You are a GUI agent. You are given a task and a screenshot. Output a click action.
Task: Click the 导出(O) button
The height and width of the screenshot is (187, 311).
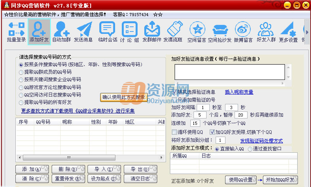click(x=140, y=169)
